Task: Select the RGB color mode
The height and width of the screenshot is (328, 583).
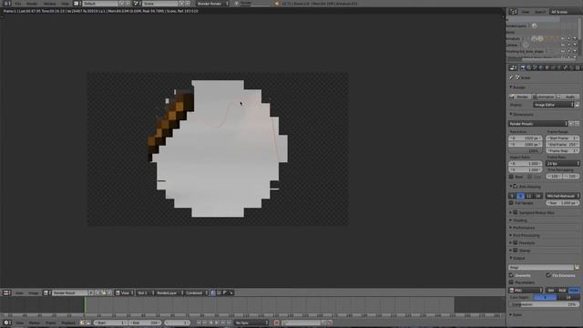Action: [562, 291]
